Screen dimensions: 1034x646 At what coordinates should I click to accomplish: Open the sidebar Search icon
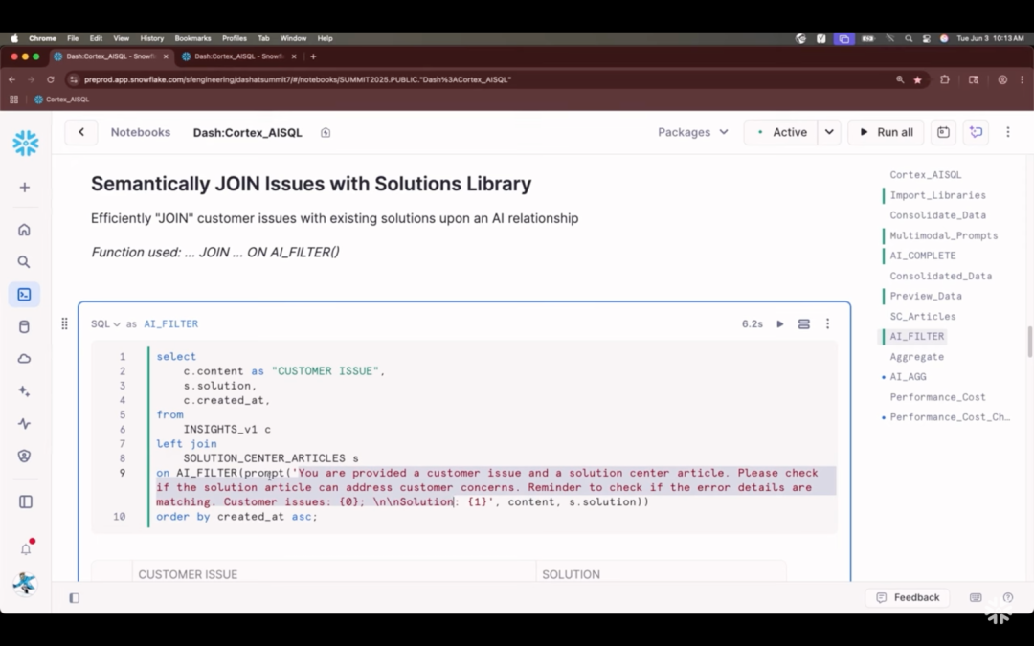pyautogui.click(x=24, y=261)
